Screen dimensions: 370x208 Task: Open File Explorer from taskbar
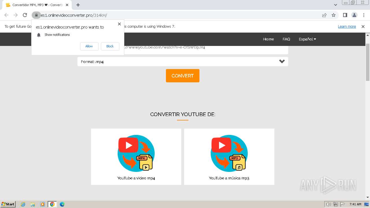coord(33,204)
